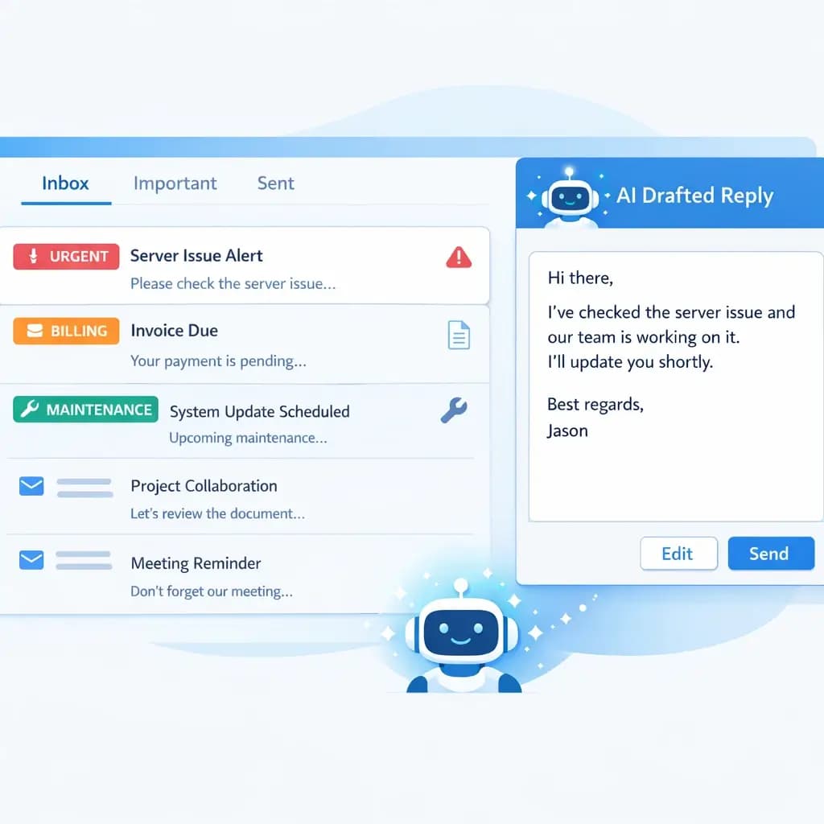Screen dimensions: 824x824
Task: Click the 'Best regards,' line
Action: pyautogui.click(x=595, y=405)
